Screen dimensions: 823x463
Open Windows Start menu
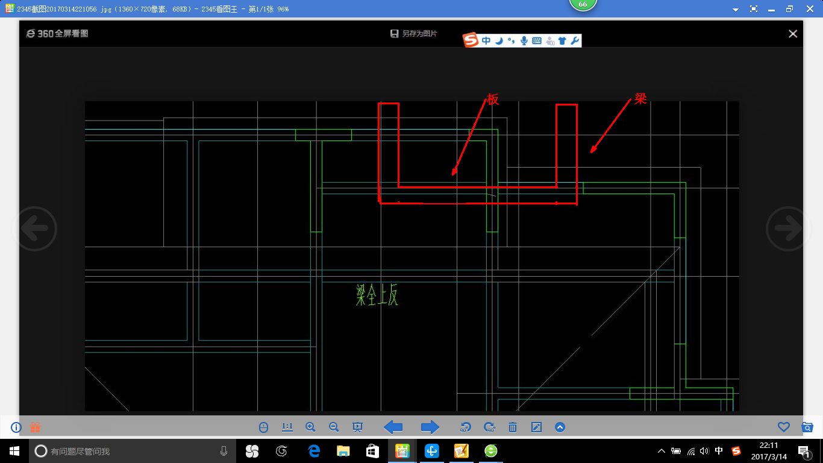pyautogui.click(x=14, y=451)
